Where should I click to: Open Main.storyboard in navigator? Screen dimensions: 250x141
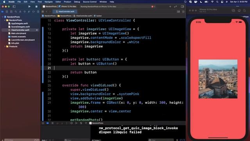coord(18,33)
